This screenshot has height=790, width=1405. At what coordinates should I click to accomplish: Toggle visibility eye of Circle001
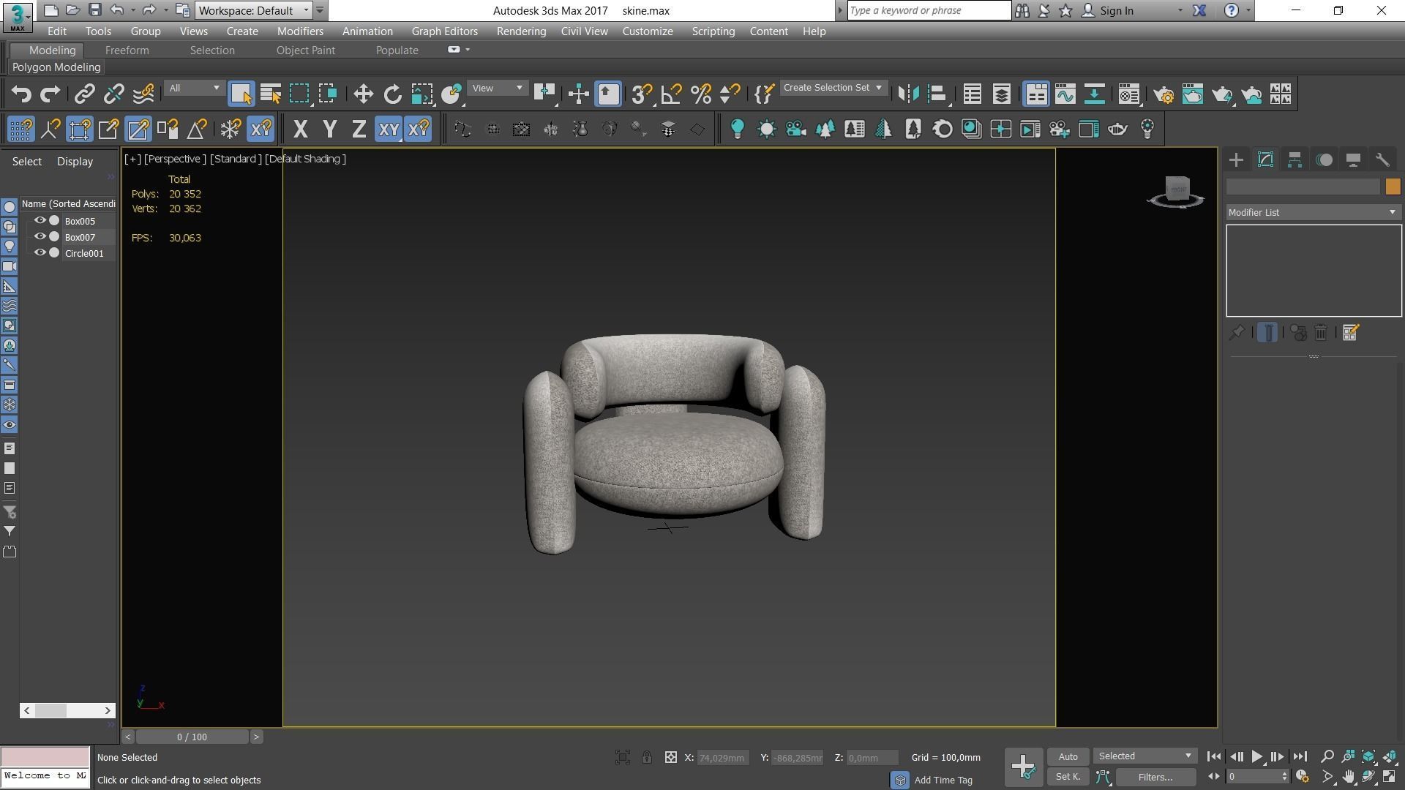[40, 253]
